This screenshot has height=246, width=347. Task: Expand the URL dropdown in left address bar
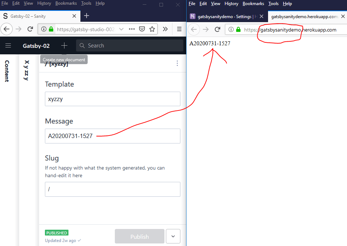tap(121, 29)
